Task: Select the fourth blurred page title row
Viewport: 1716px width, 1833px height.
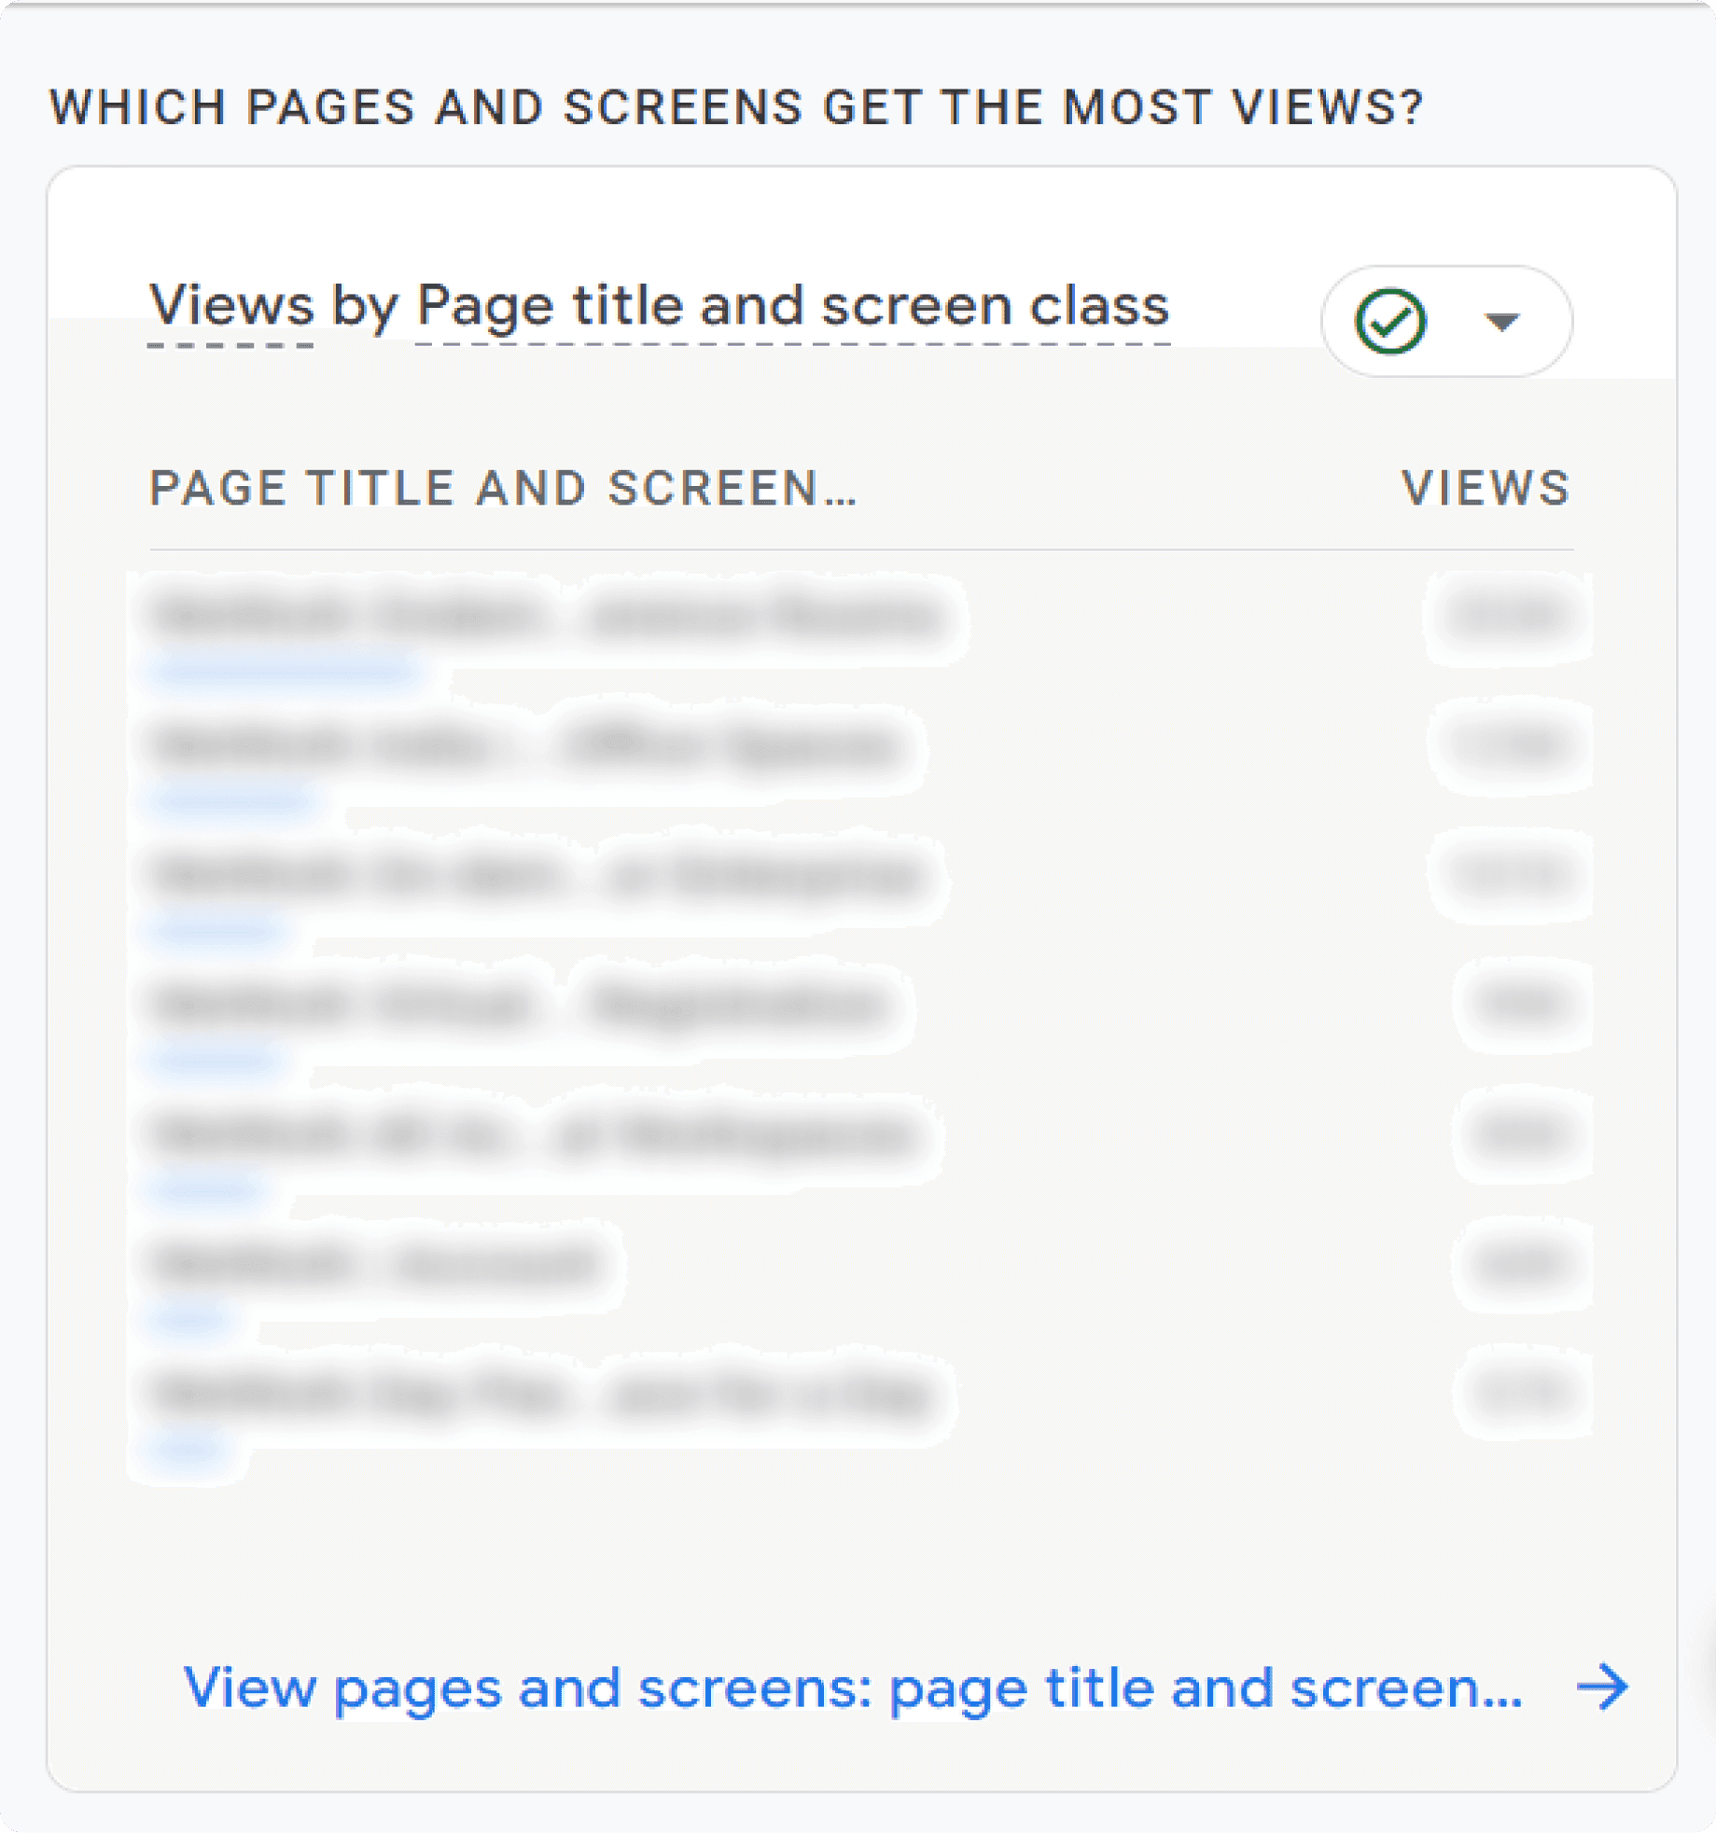Action: tap(523, 1005)
